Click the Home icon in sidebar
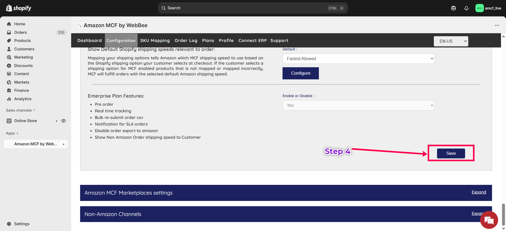The width and height of the screenshot is (506, 231). [9, 24]
